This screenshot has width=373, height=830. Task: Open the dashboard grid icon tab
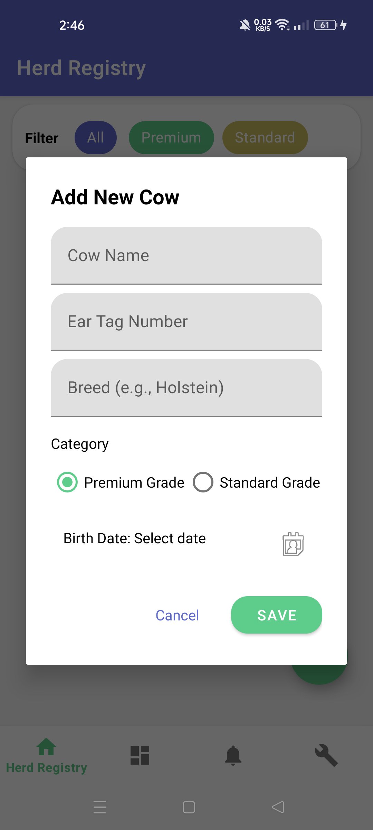click(140, 755)
